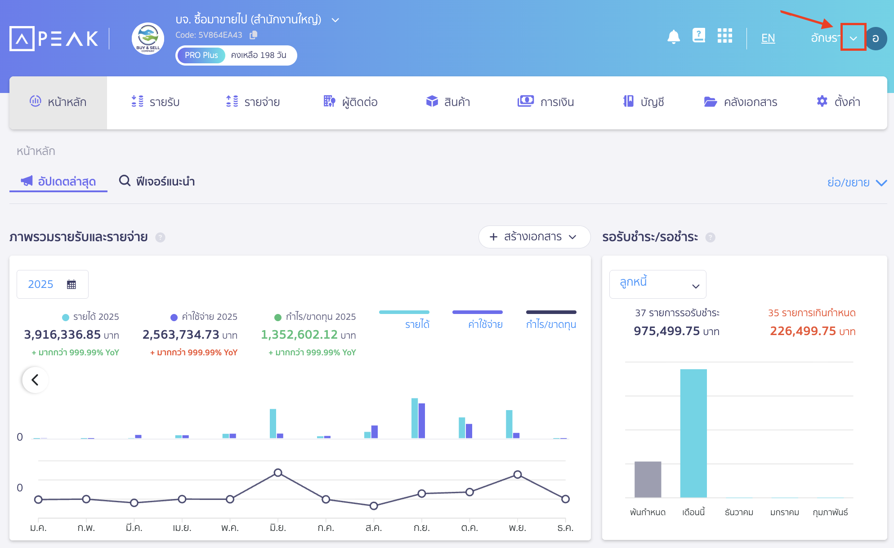The height and width of the screenshot is (548, 894).
Task: Open the ลูกหนี้ dropdown
Action: [x=657, y=284]
